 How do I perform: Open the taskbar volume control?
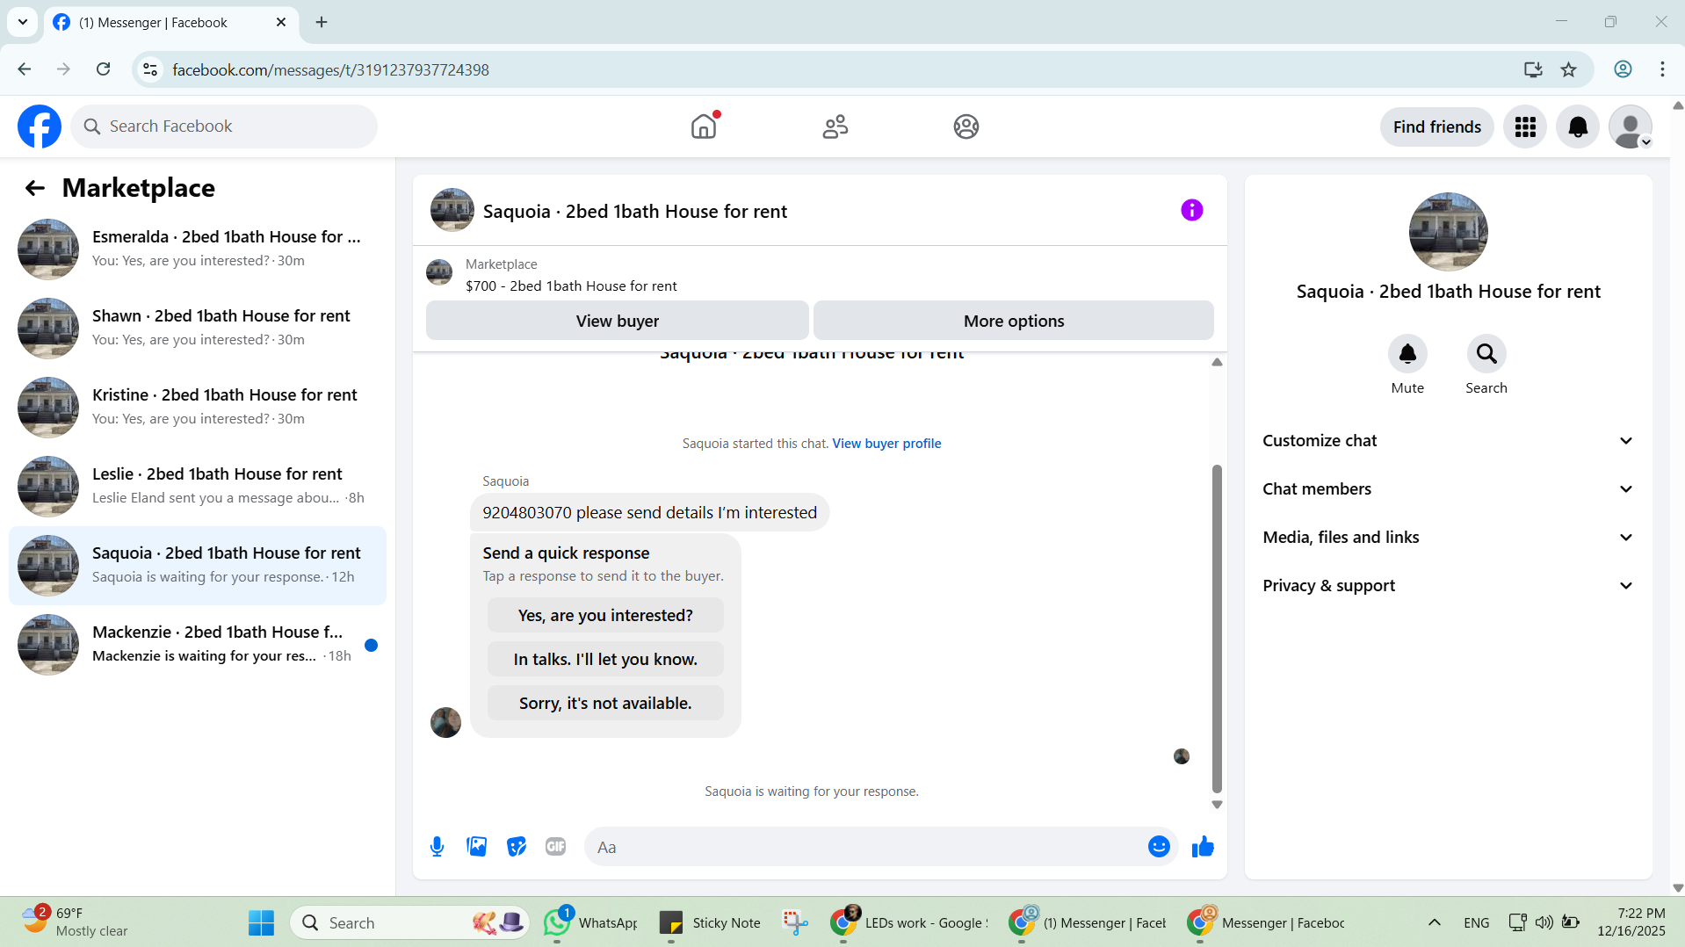point(1544,923)
